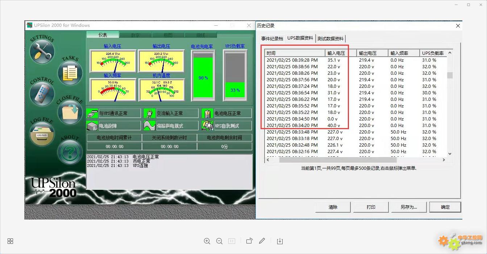
Task: Click the vertical scrollbar down arrow
Action: (x=450, y=154)
